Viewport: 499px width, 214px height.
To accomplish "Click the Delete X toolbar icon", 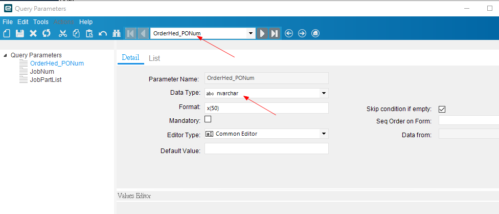I will coord(33,33).
